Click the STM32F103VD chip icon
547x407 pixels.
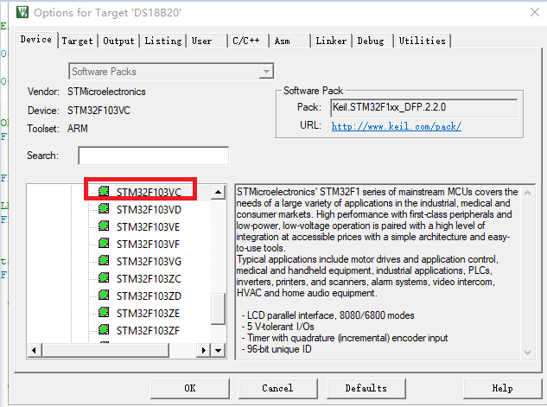[104, 209]
